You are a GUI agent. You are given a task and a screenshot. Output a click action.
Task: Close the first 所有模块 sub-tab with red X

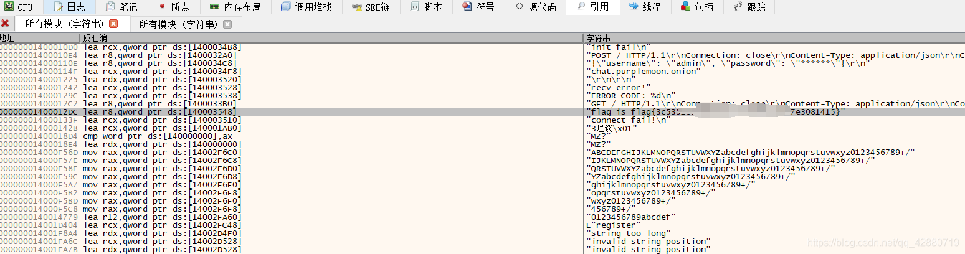tap(113, 24)
